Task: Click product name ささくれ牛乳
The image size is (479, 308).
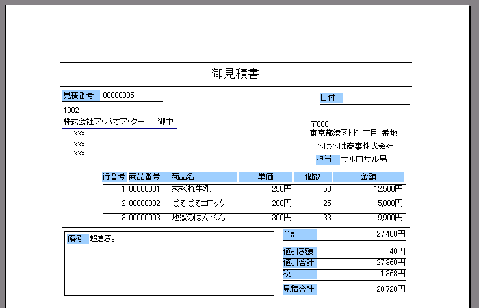Action: (x=190, y=189)
